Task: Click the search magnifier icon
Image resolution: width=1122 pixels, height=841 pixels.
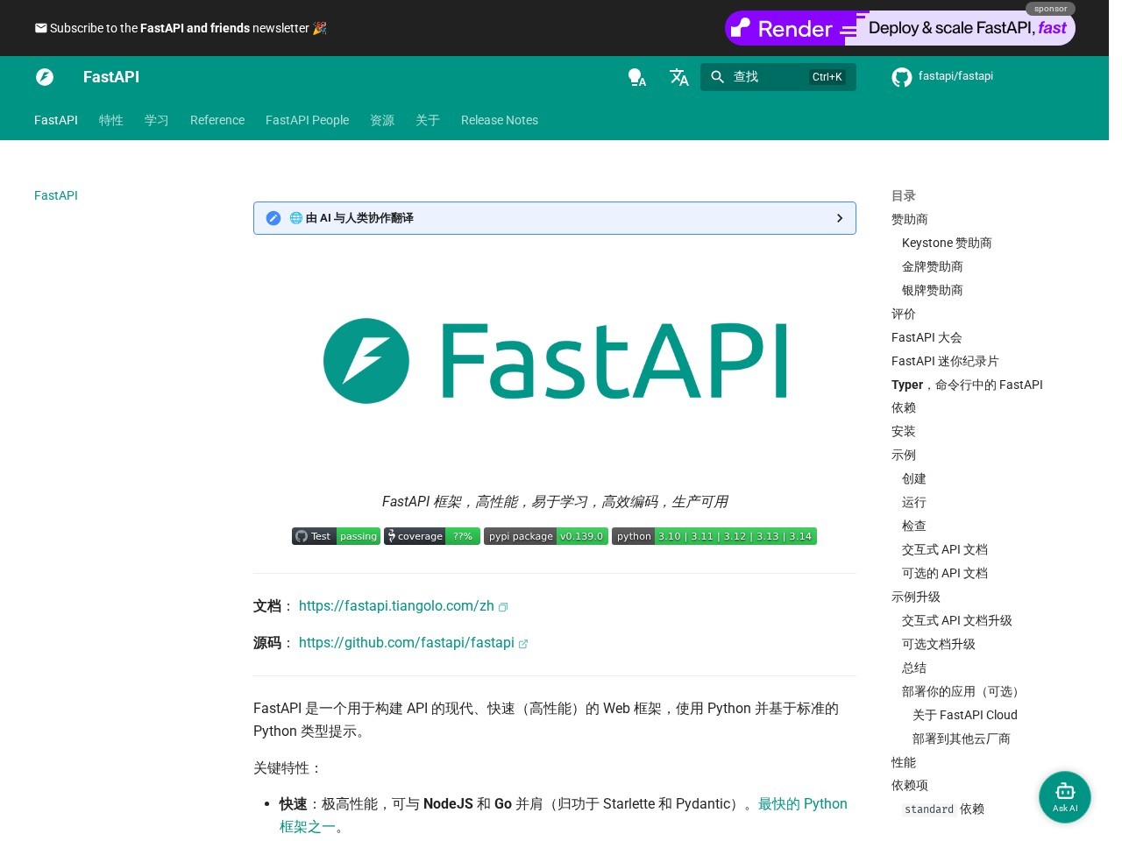Action: [x=717, y=77]
